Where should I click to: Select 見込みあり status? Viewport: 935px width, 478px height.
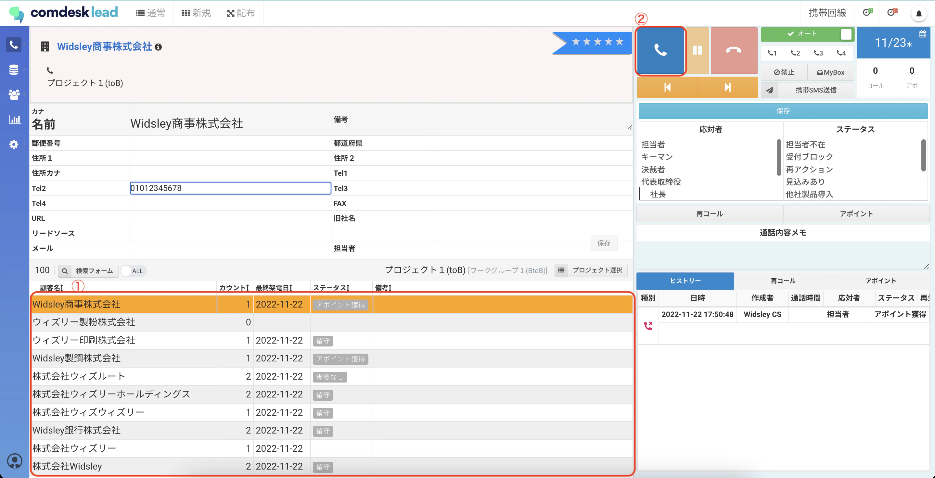(805, 182)
